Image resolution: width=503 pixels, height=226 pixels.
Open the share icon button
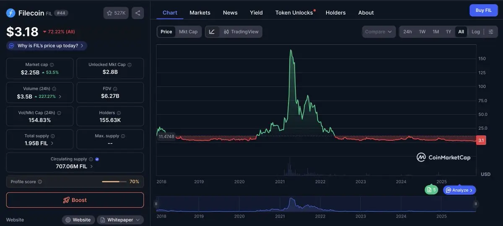pyautogui.click(x=137, y=13)
